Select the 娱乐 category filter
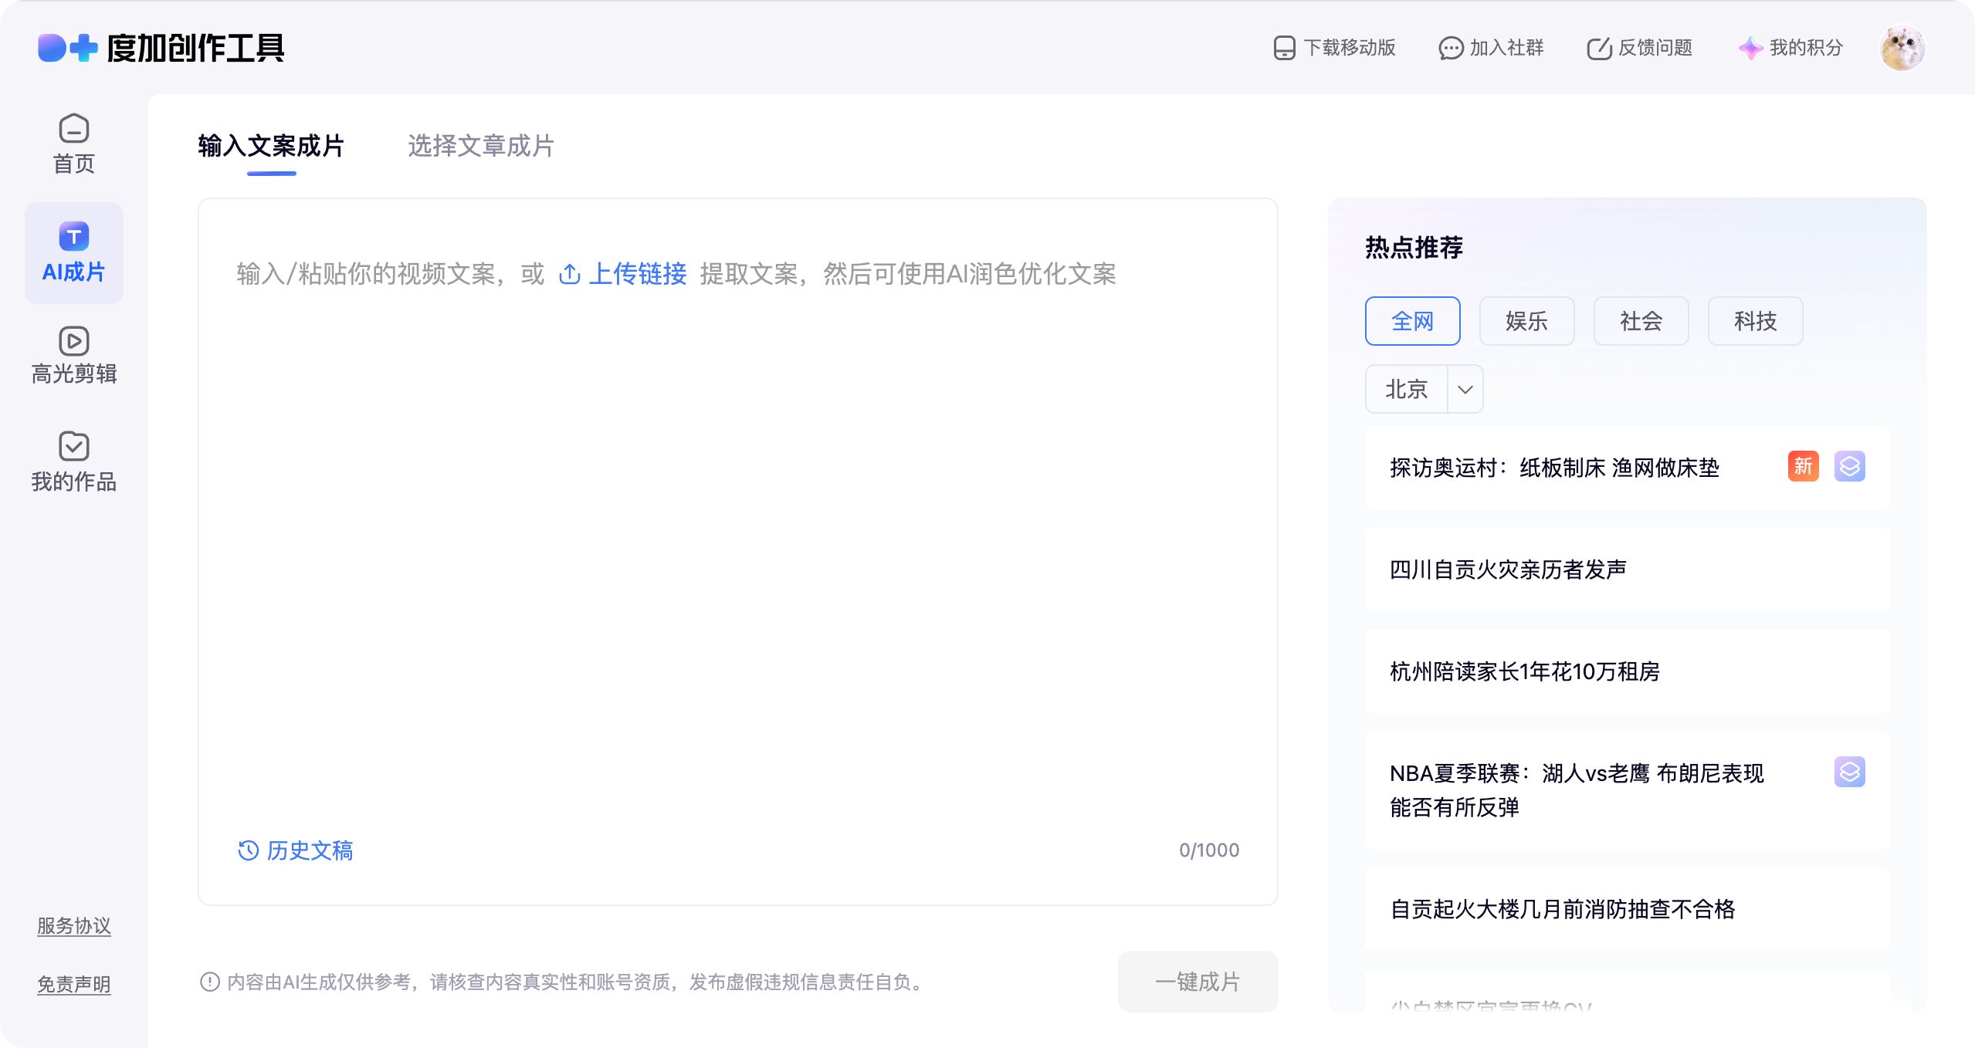The image size is (1975, 1048). pyautogui.click(x=1526, y=321)
